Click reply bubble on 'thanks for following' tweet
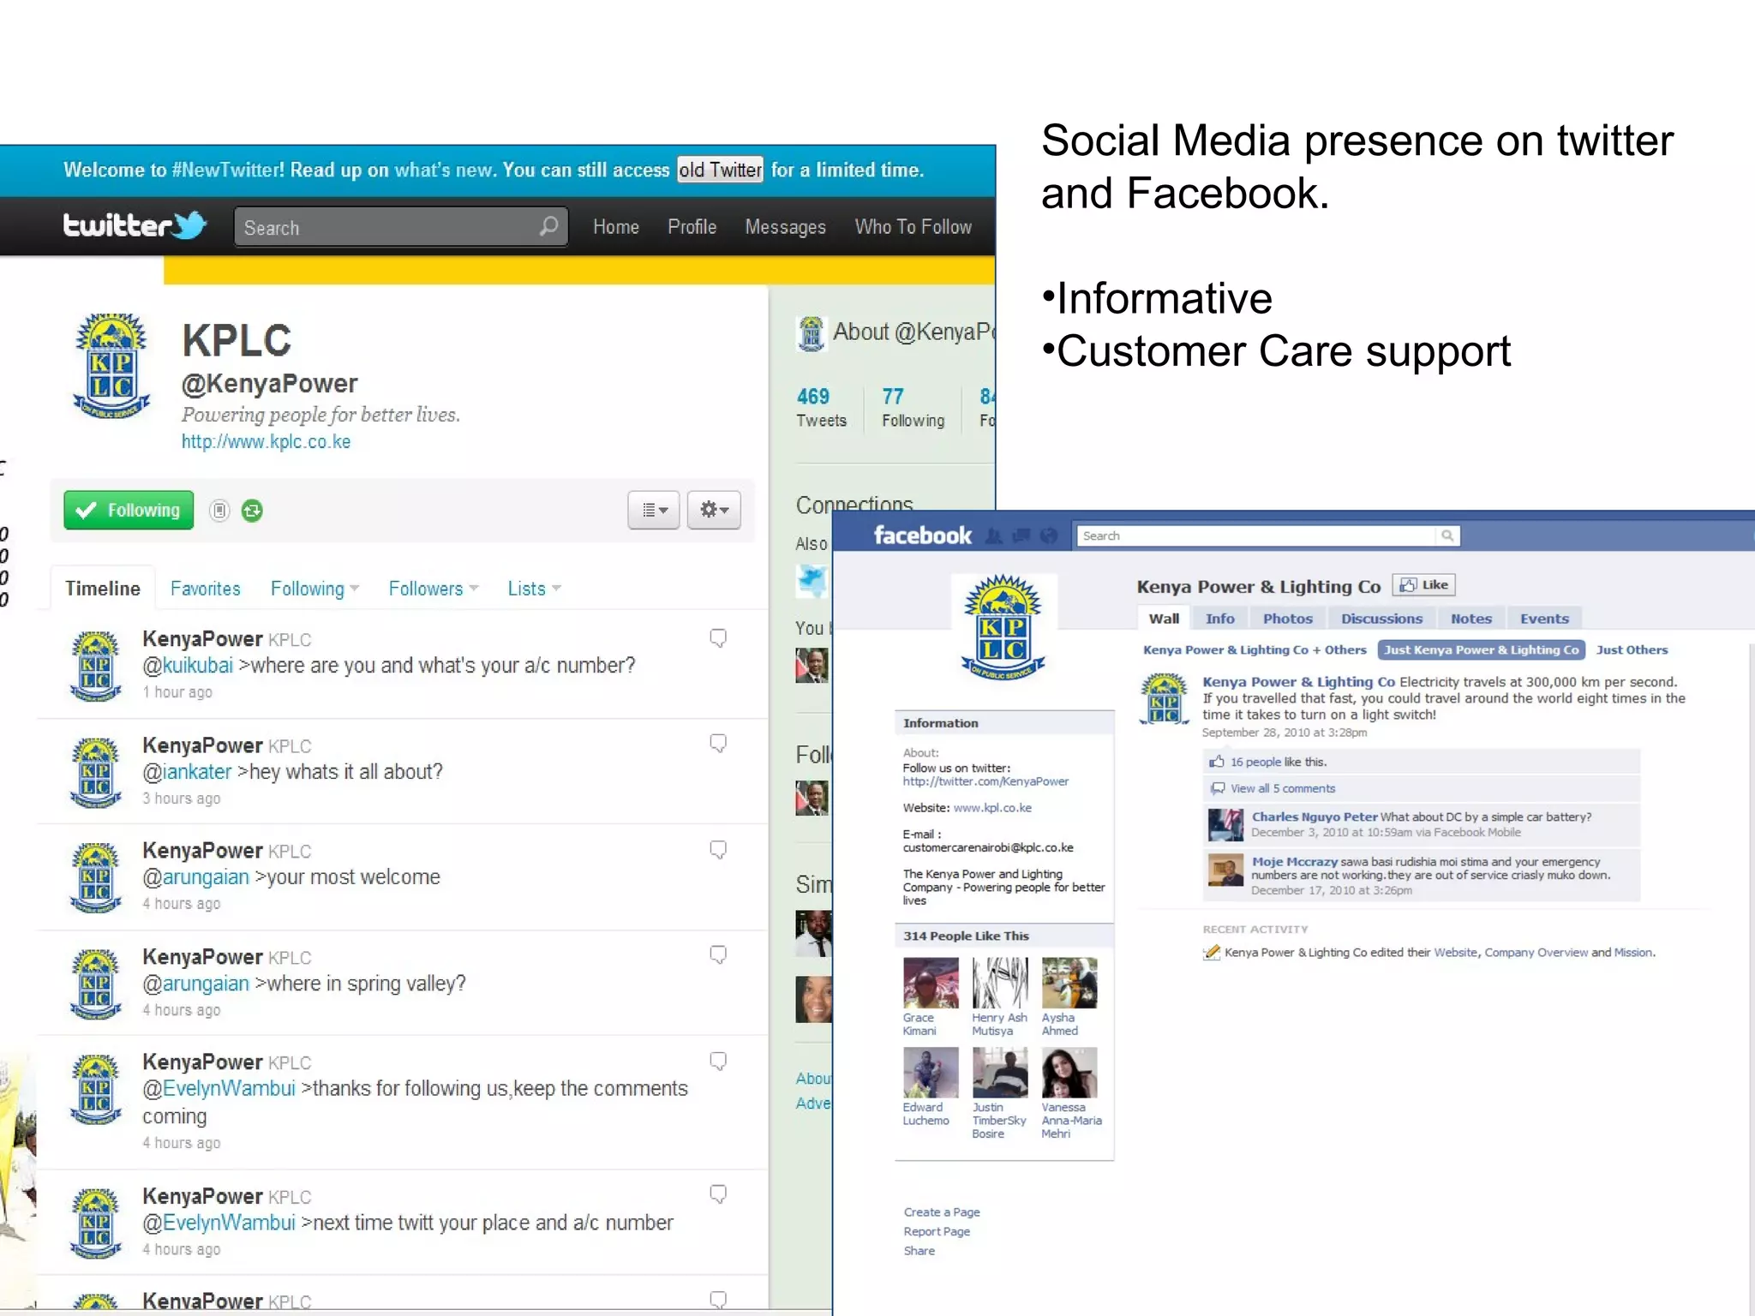The image size is (1755, 1316). (x=718, y=1062)
